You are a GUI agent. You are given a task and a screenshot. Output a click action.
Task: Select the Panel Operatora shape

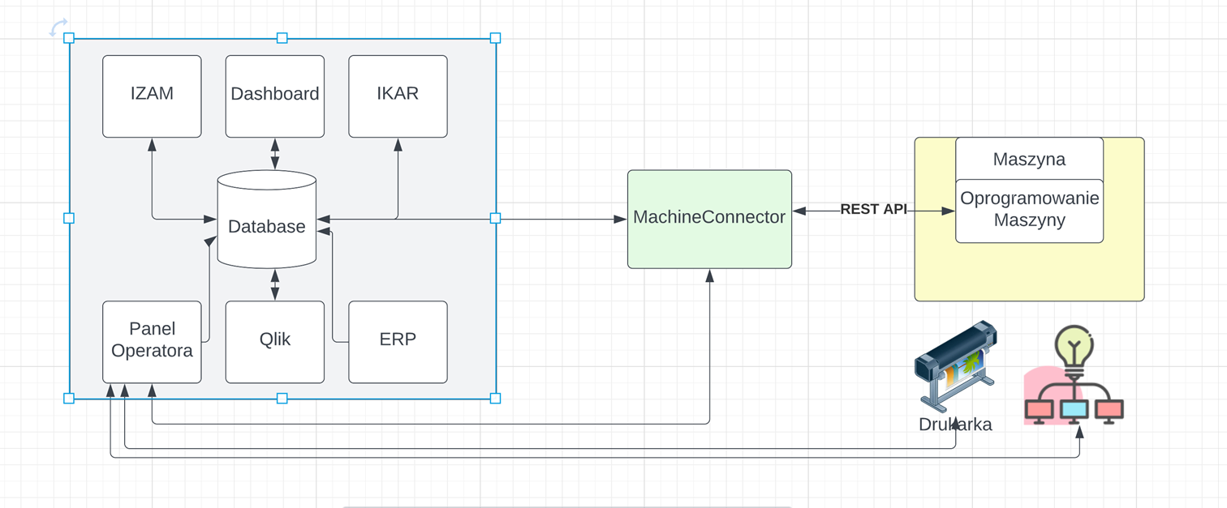click(152, 340)
